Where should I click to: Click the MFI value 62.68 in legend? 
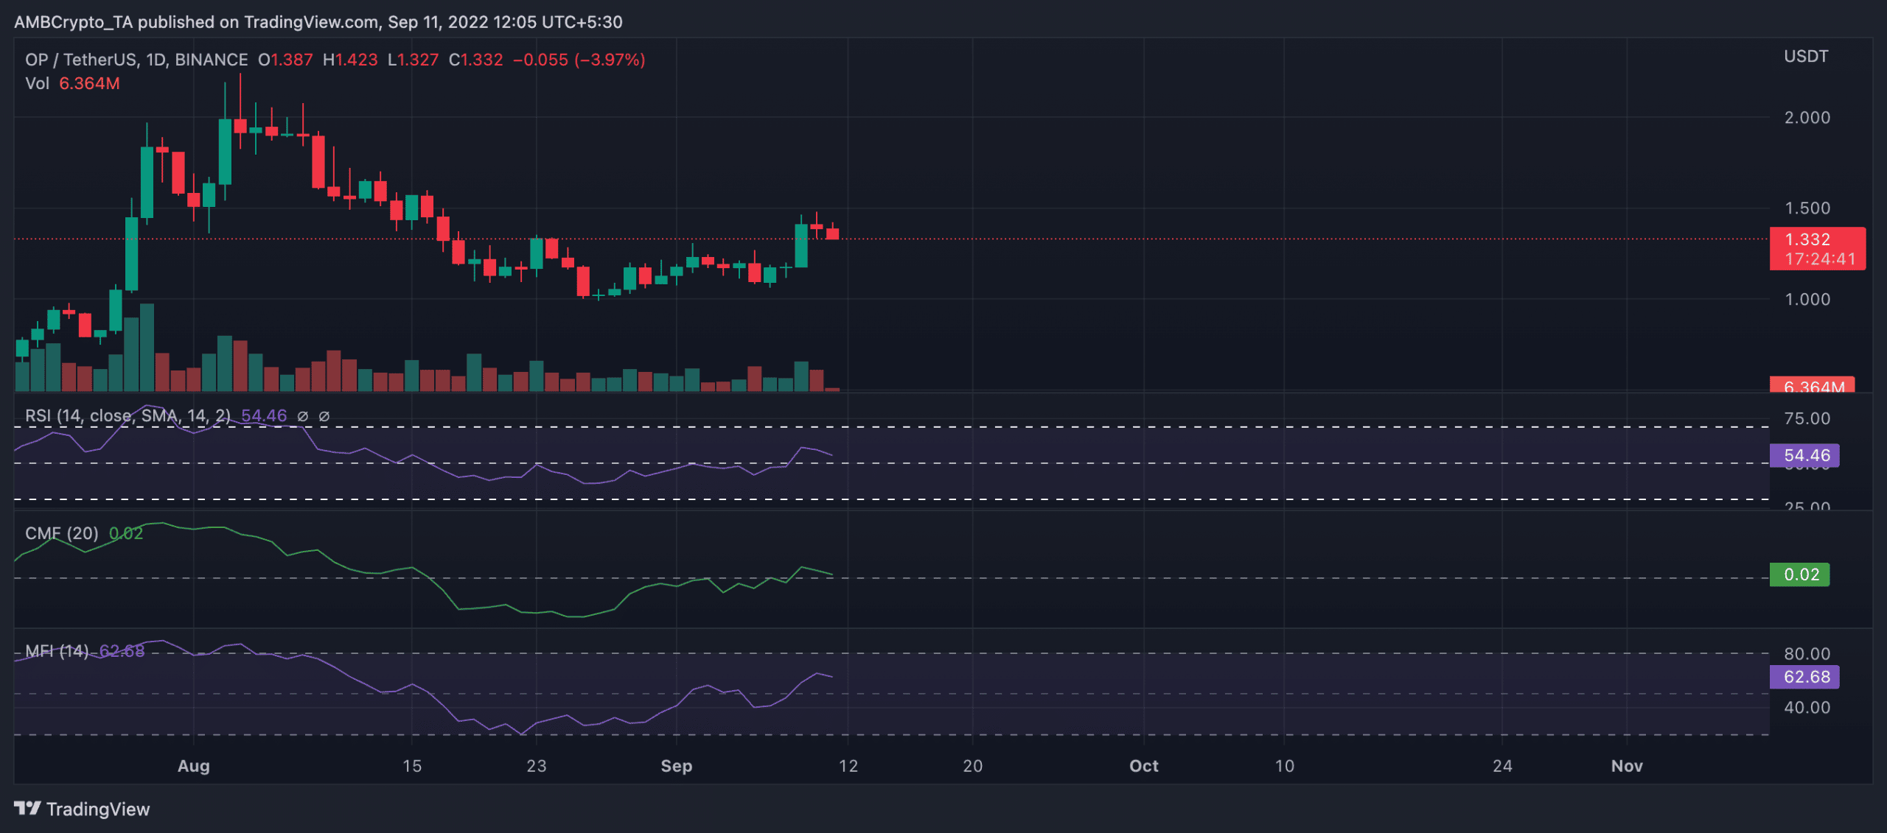[122, 651]
